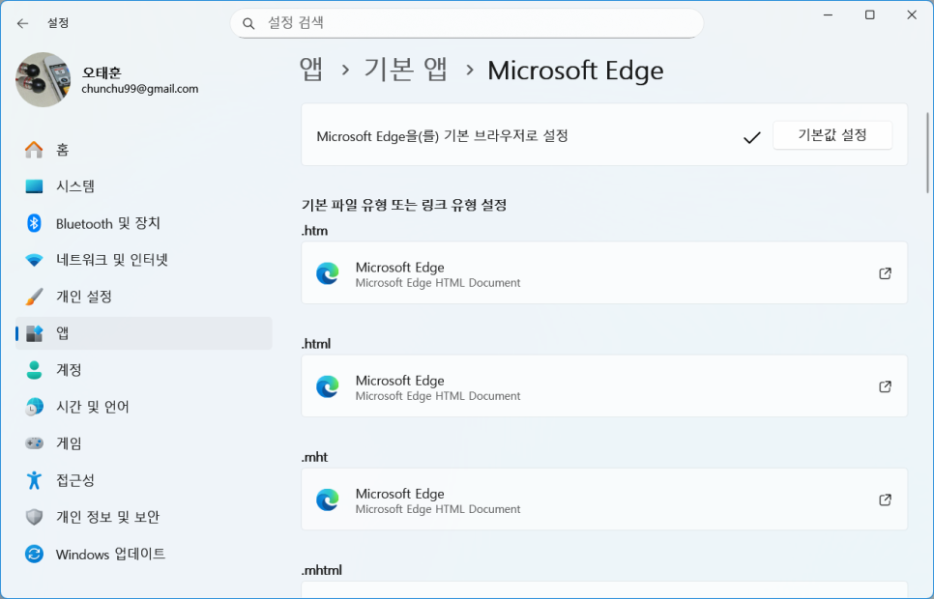The width and height of the screenshot is (934, 599).
Task: Go back with the arrow icon
Action: click(22, 23)
